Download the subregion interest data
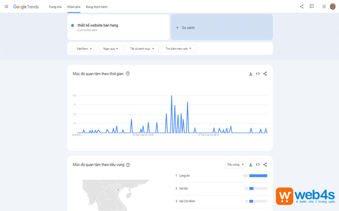 pos(251,165)
